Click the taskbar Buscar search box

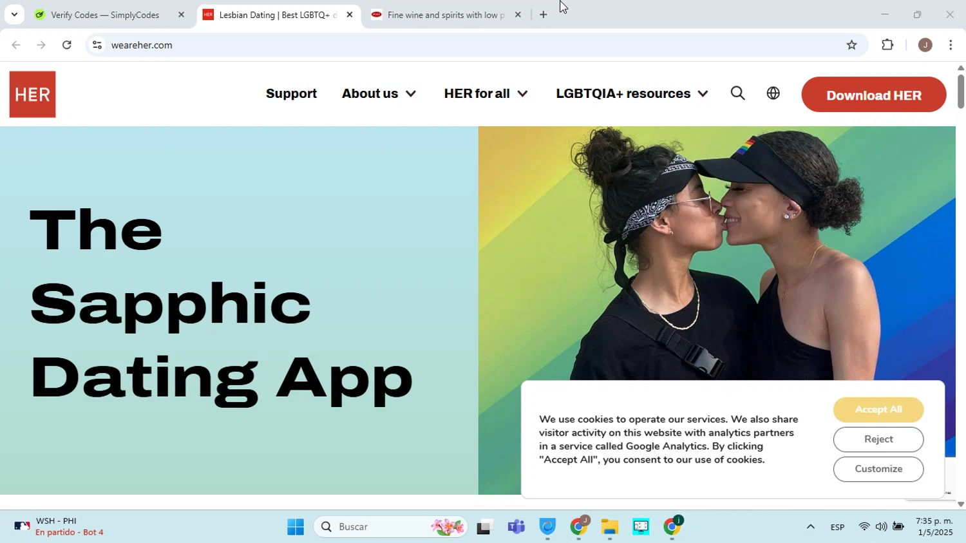(x=390, y=527)
